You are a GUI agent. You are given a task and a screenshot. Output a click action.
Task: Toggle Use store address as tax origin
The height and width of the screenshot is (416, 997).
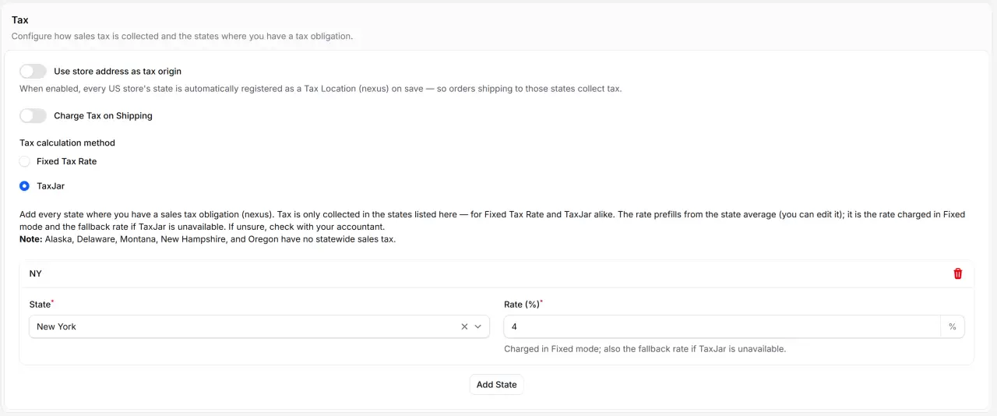pyautogui.click(x=33, y=71)
